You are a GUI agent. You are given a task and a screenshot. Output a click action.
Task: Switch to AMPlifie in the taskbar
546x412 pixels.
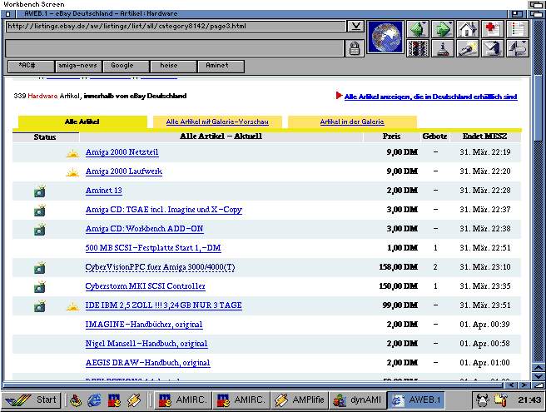pyautogui.click(x=301, y=400)
